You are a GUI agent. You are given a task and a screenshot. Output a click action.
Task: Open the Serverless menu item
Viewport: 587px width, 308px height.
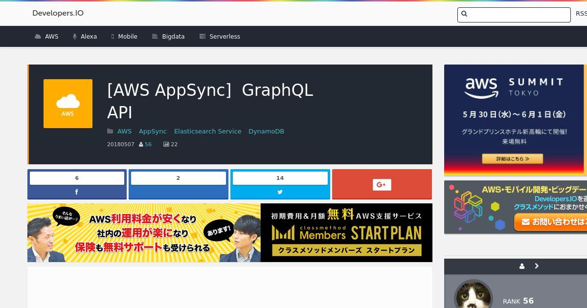click(220, 37)
